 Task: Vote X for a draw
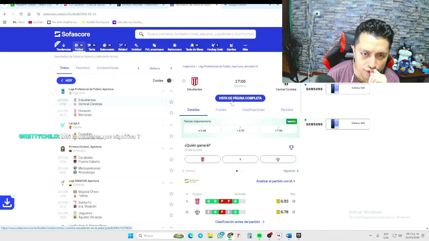pos(240,159)
